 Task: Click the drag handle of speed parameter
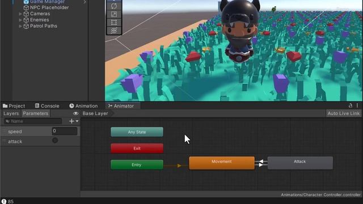[4, 131]
